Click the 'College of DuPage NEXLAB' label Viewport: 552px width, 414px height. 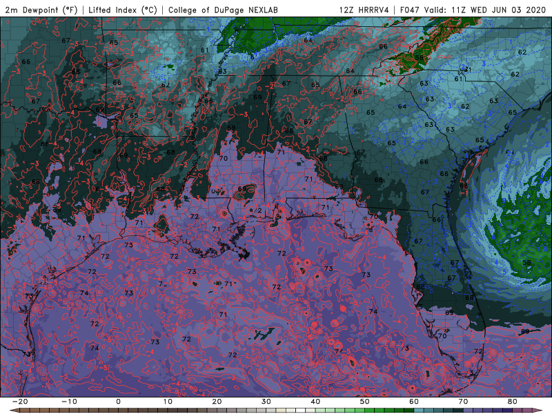pos(223,10)
